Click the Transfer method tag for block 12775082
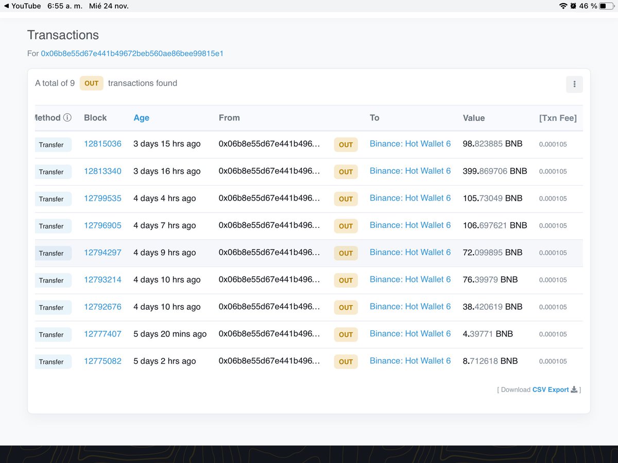Viewport: 618px width, 463px height. tap(53, 362)
